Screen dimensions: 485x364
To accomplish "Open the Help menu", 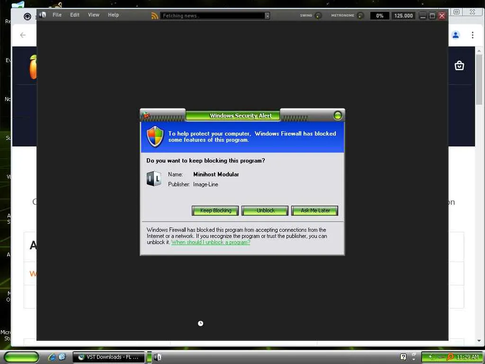I will [x=113, y=15].
